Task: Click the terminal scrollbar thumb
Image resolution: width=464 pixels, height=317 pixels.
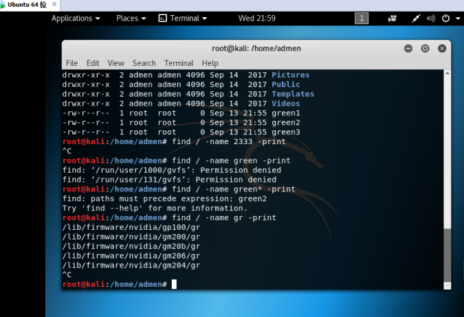Action: pos(448,255)
